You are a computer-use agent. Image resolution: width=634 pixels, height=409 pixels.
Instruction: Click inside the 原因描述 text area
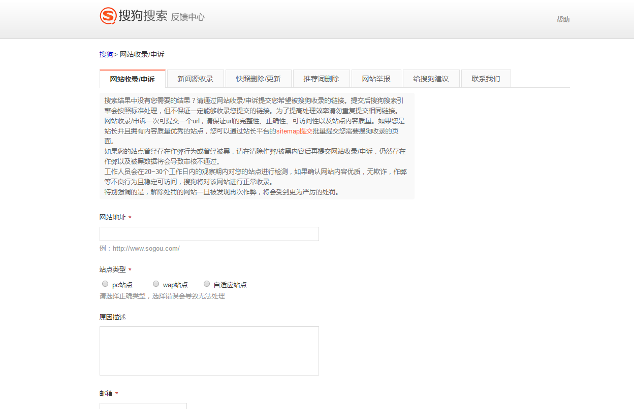click(x=209, y=351)
